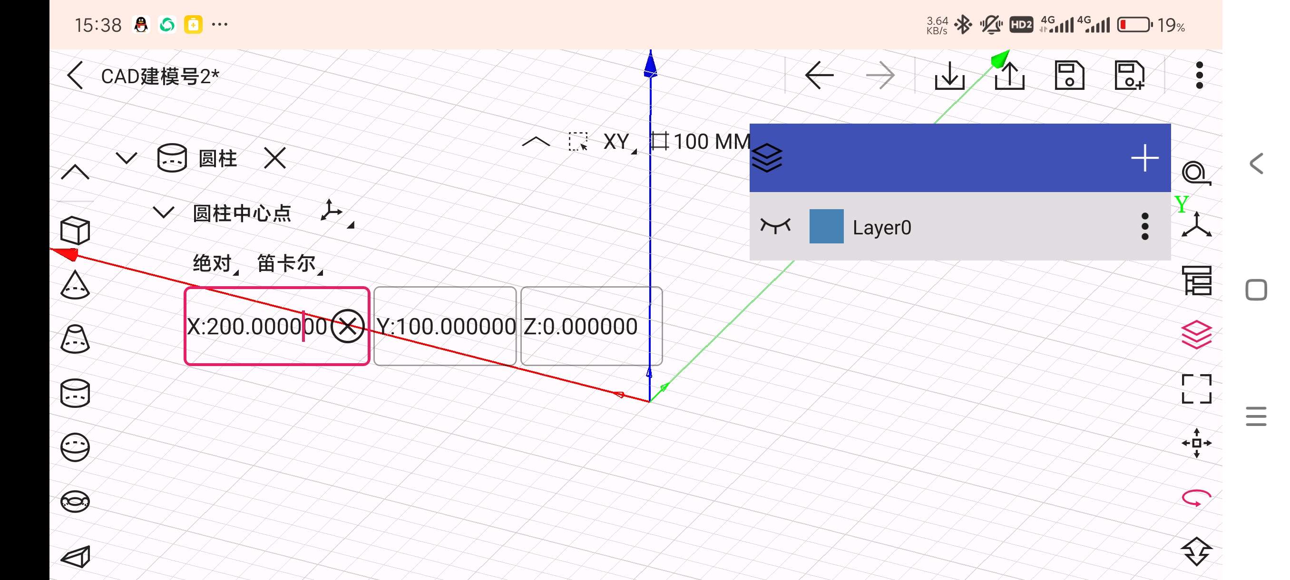Select the truncated cone tool
Image resolution: width=1290 pixels, height=580 pixels.
click(75, 339)
